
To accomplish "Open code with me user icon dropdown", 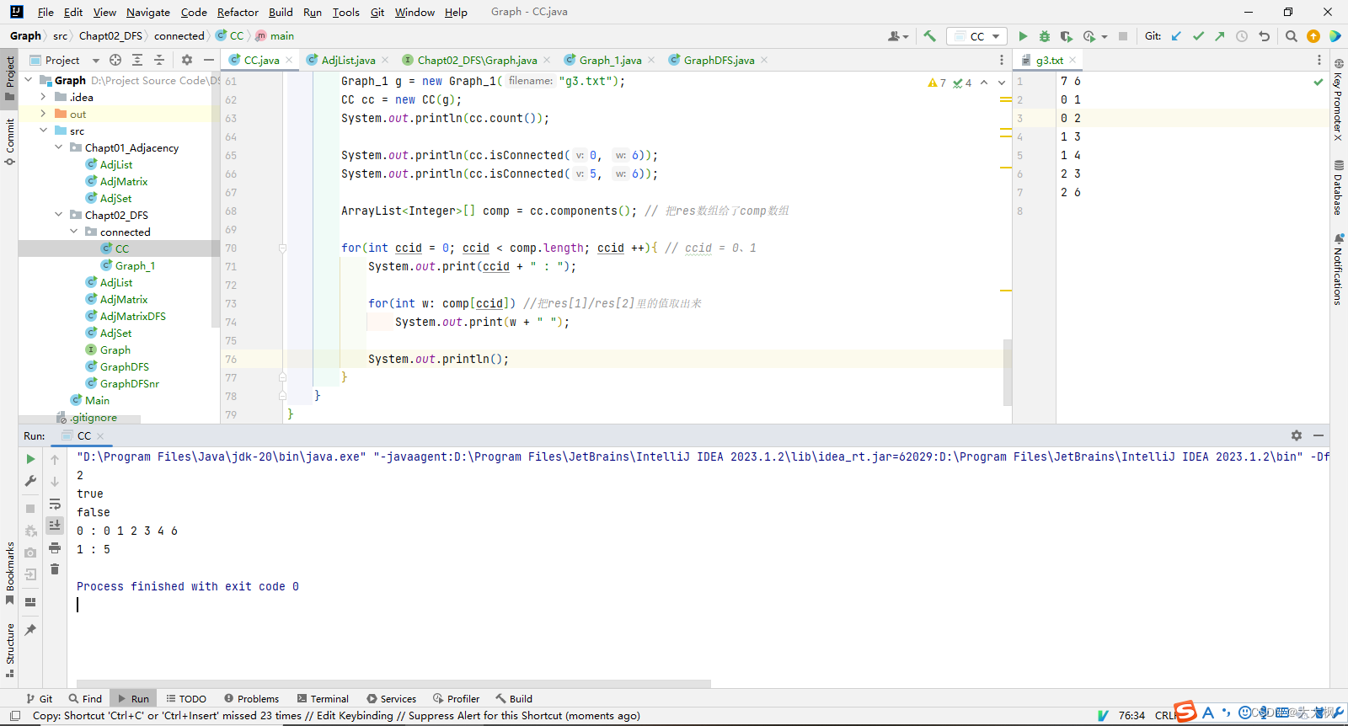I will tap(898, 36).
